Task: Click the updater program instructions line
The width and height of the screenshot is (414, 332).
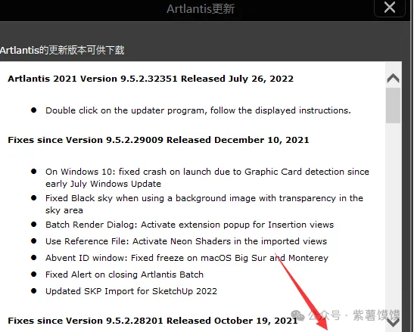Action: click(198, 110)
